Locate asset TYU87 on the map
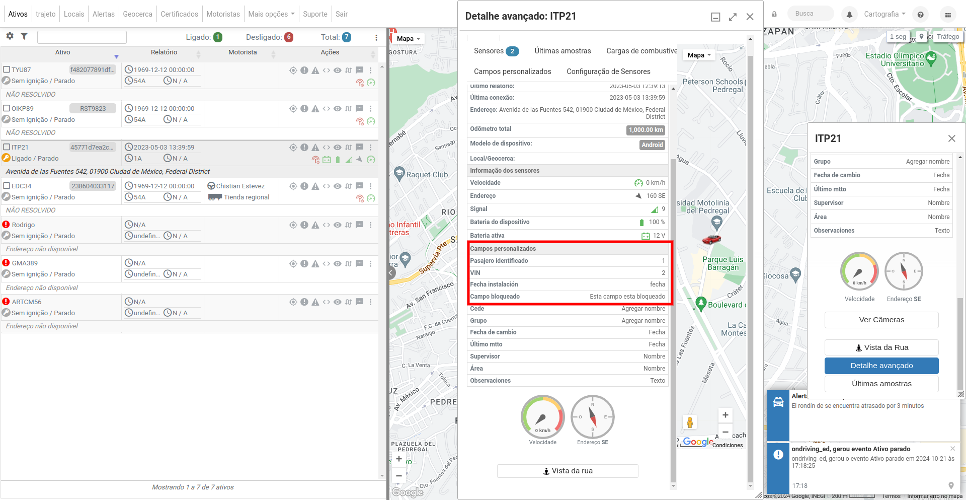This screenshot has width=966, height=500. click(293, 70)
